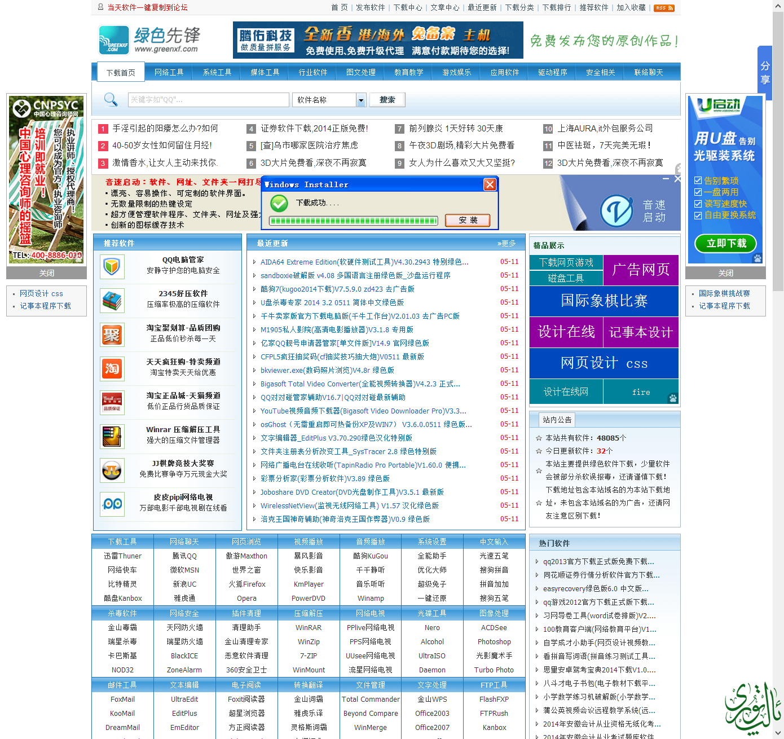Open 加入收藏 top link
This screenshot has width=784, height=739.
tap(631, 7)
